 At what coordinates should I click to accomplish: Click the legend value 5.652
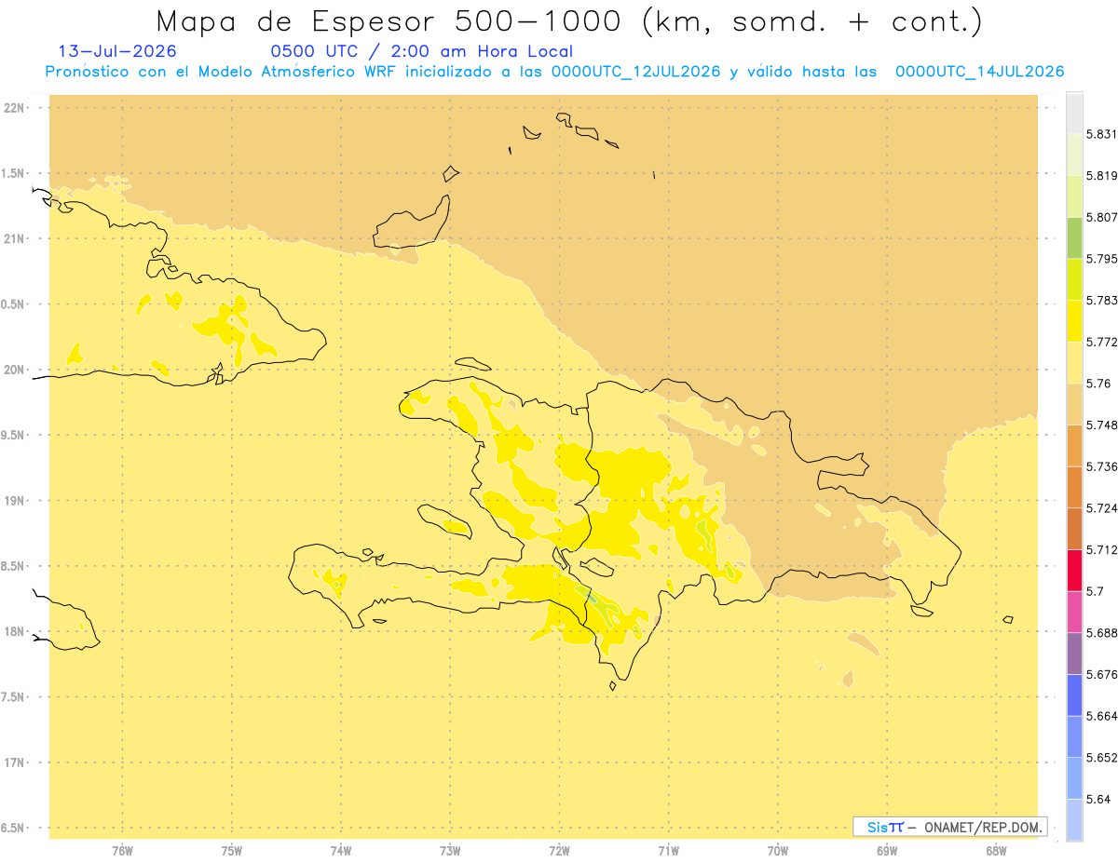1101,758
